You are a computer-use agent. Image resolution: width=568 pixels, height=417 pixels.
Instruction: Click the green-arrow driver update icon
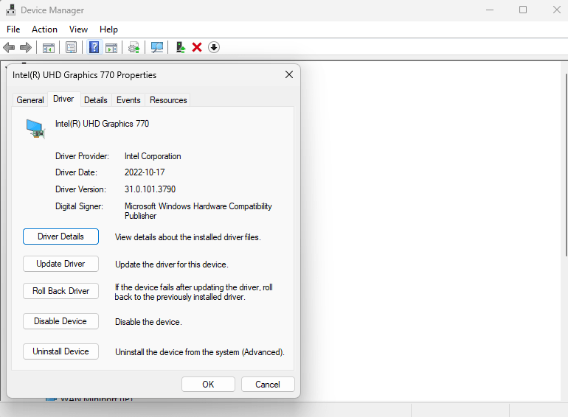click(181, 47)
